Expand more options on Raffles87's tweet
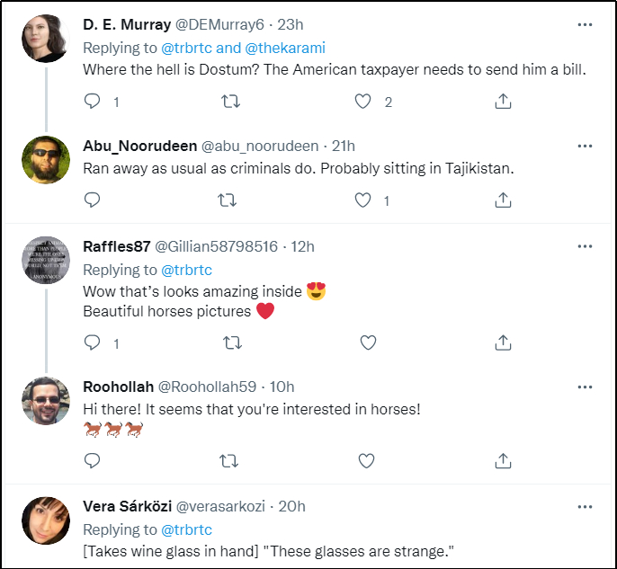This screenshot has width=617, height=569. pyautogui.click(x=585, y=246)
